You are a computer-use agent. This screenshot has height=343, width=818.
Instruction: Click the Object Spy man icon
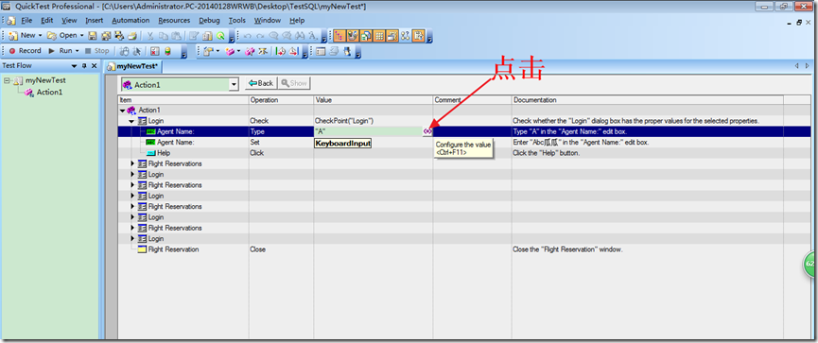(347, 51)
